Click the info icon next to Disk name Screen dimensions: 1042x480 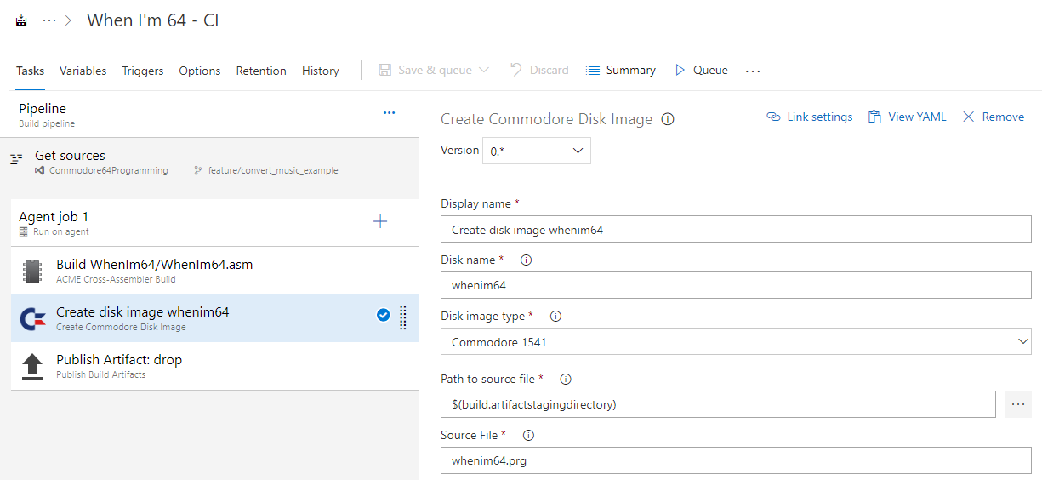pos(526,260)
